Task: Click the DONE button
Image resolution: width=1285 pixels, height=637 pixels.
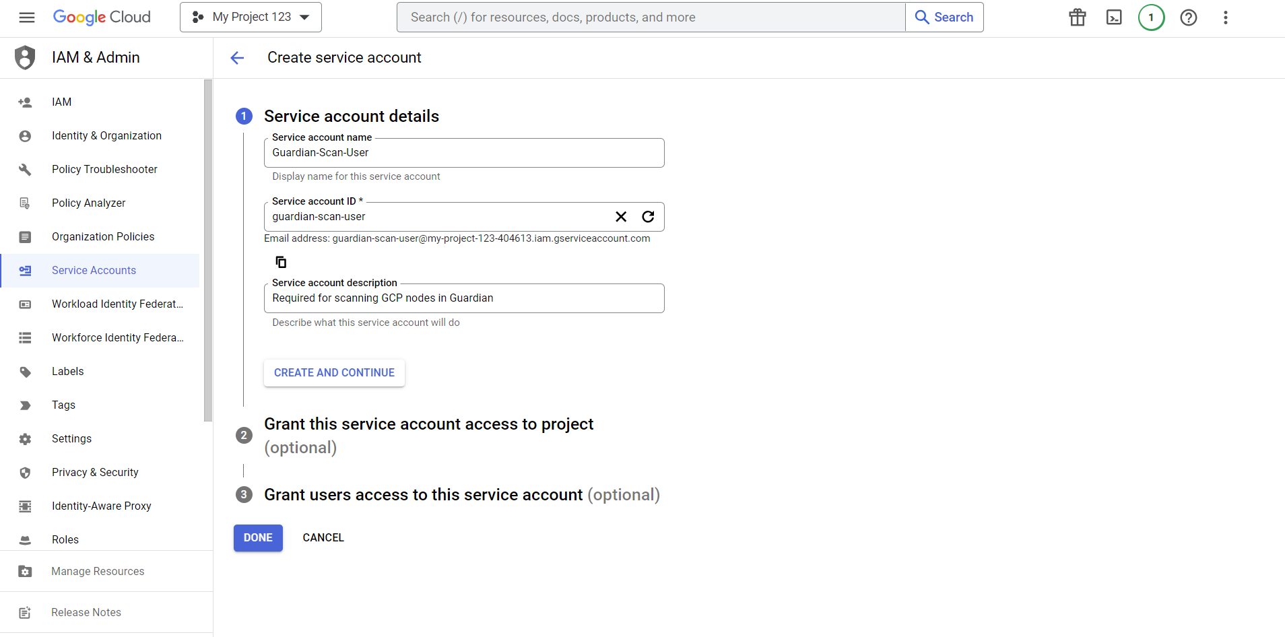Action: (258, 538)
